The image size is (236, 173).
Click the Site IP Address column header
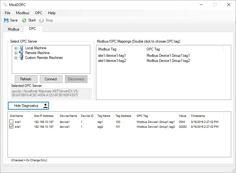tap(44, 116)
